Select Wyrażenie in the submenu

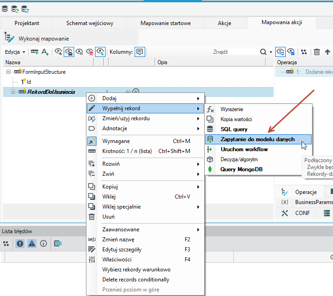(258, 109)
